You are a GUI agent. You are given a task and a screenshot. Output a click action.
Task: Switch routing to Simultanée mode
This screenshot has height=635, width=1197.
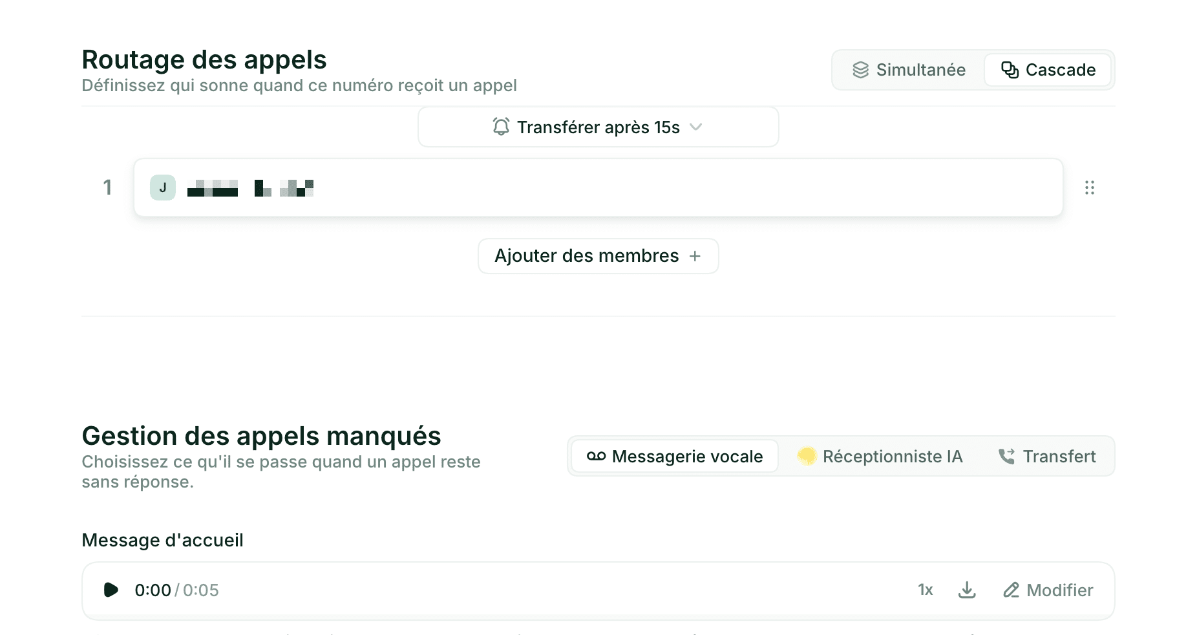[909, 70]
